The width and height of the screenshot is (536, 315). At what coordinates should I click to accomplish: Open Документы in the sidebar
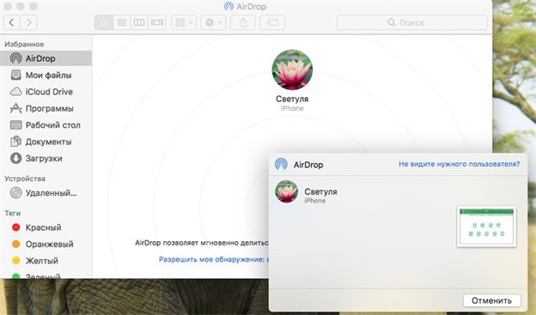[x=46, y=142]
